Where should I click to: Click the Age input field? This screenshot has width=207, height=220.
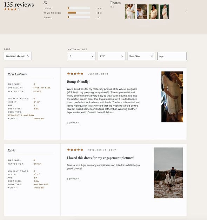pyautogui.click(x=172, y=56)
